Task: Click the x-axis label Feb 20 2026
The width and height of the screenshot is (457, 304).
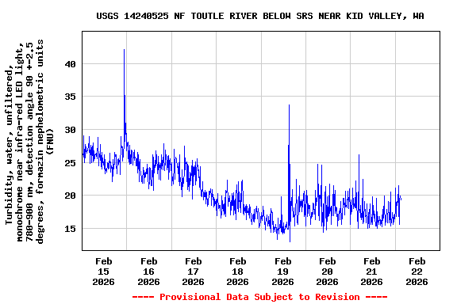Action: click(x=328, y=272)
